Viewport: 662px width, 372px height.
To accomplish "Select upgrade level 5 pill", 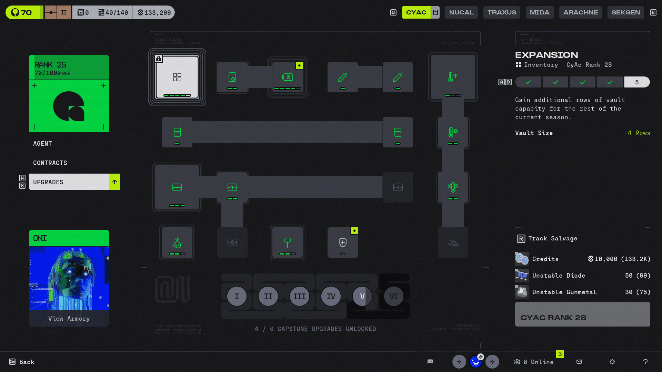I will click(x=637, y=82).
